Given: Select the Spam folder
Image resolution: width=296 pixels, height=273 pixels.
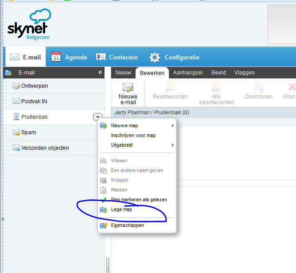Looking at the screenshot, I should point(28,133).
